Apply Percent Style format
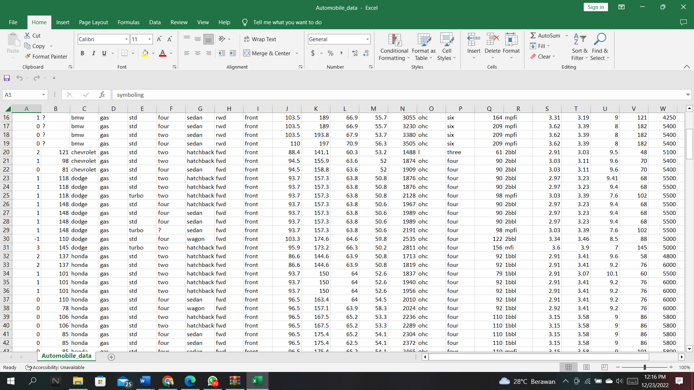The image size is (694, 390). coord(330,53)
